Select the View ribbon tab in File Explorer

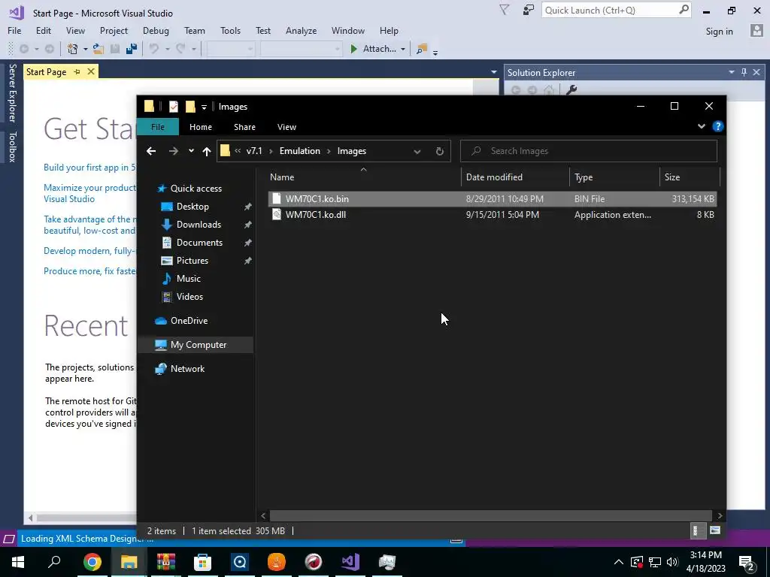286,126
